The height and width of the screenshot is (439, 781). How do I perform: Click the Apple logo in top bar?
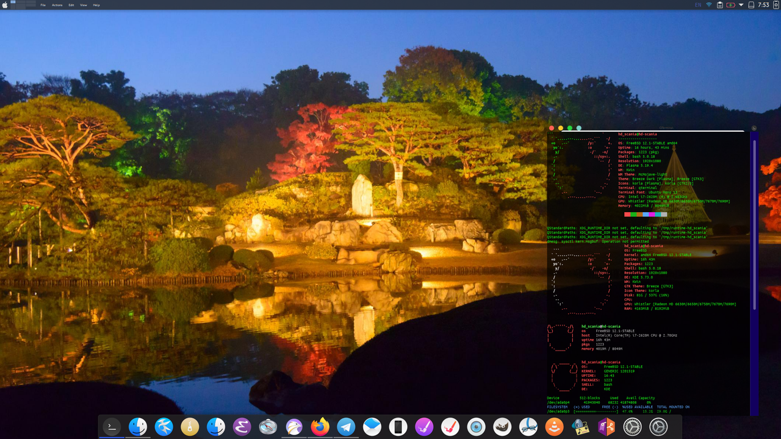[5, 4]
